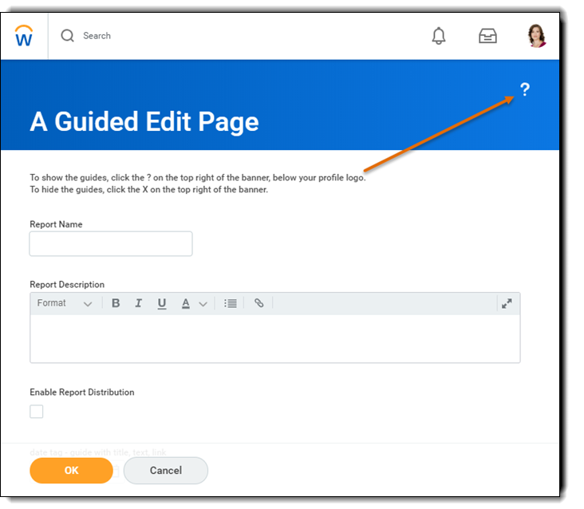Screen dimensions: 584x509
Task: Expand the description editor to full size
Action: [x=507, y=303]
